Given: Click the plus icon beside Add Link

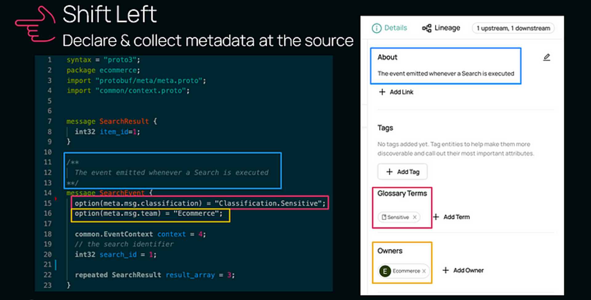Looking at the screenshot, I should tap(382, 92).
